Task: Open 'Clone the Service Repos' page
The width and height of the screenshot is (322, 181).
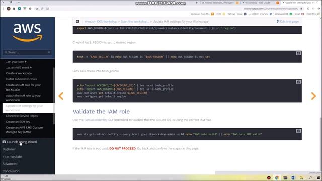Action: coord(22,116)
